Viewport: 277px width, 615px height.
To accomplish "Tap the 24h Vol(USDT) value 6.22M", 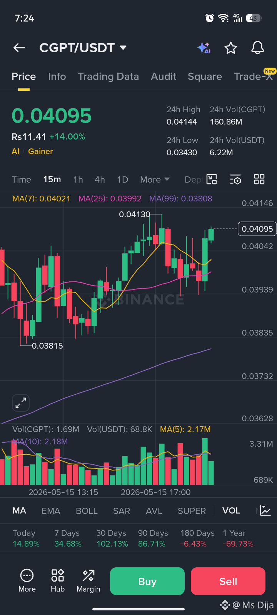I will [x=221, y=153].
